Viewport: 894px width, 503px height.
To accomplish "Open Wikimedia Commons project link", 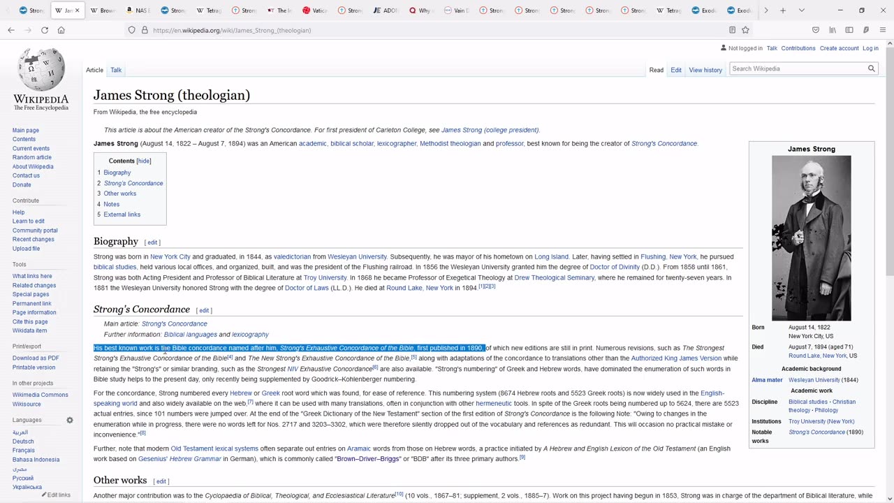I will 41,395.
